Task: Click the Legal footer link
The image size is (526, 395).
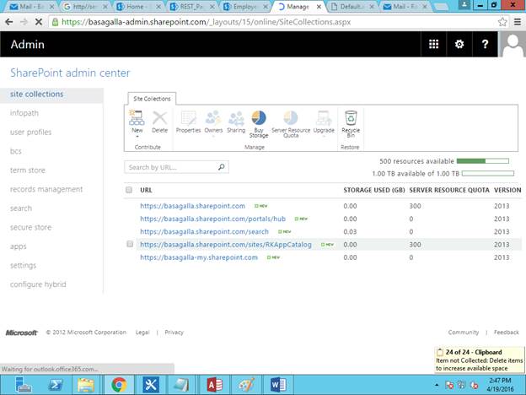Action: [x=142, y=333]
